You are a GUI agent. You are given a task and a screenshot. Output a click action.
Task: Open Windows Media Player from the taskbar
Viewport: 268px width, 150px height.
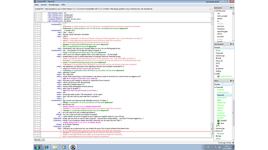[x=64, y=147]
